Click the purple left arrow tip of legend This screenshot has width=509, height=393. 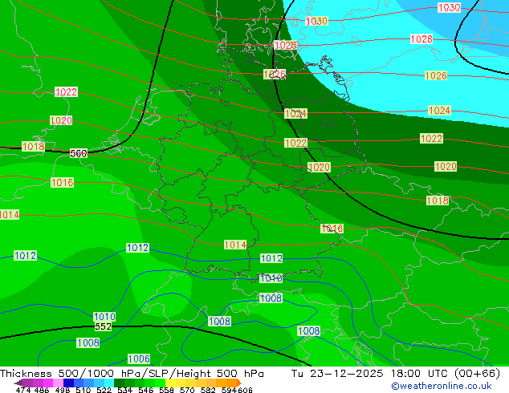(x=18, y=383)
